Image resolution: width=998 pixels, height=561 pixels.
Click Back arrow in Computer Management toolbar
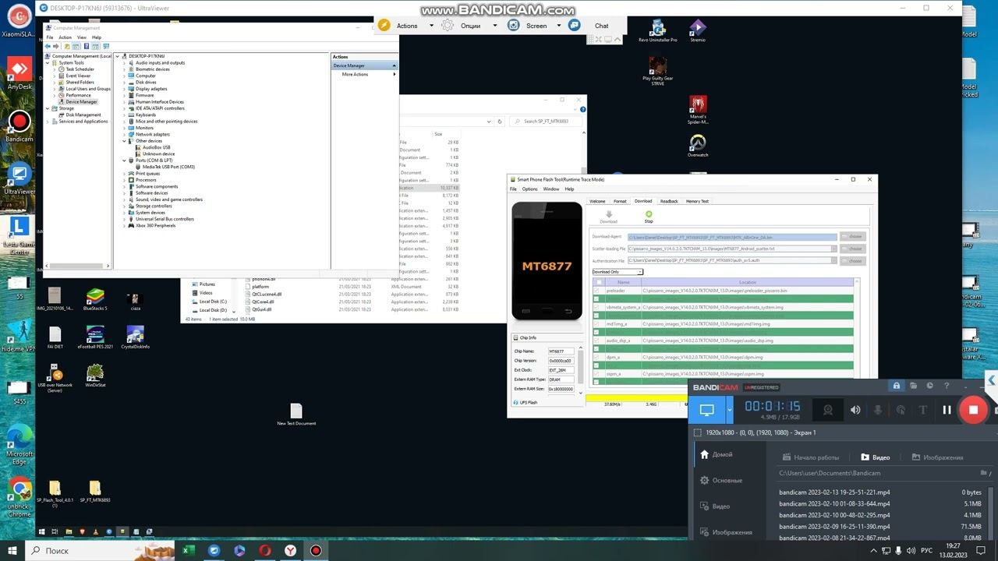tap(48, 47)
